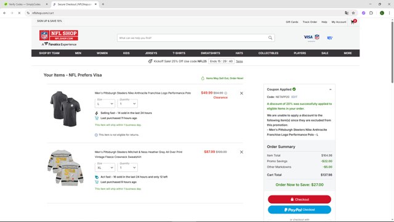The image size is (394, 222).
Task: Remove the Mitchell & Ness Sweatshirt from cart
Action: click(241, 152)
